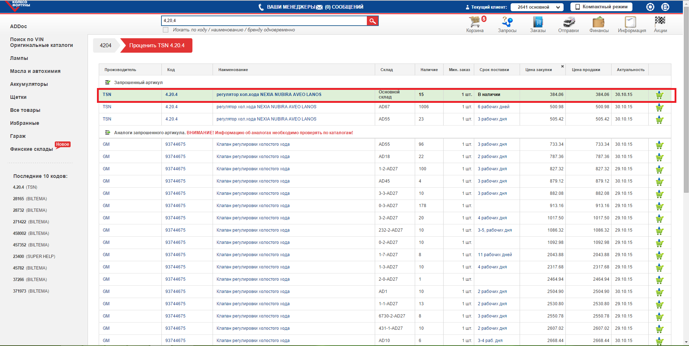Open the Текущий клиент 2641 основной dropdown
The image size is (689, 346).
538,7
